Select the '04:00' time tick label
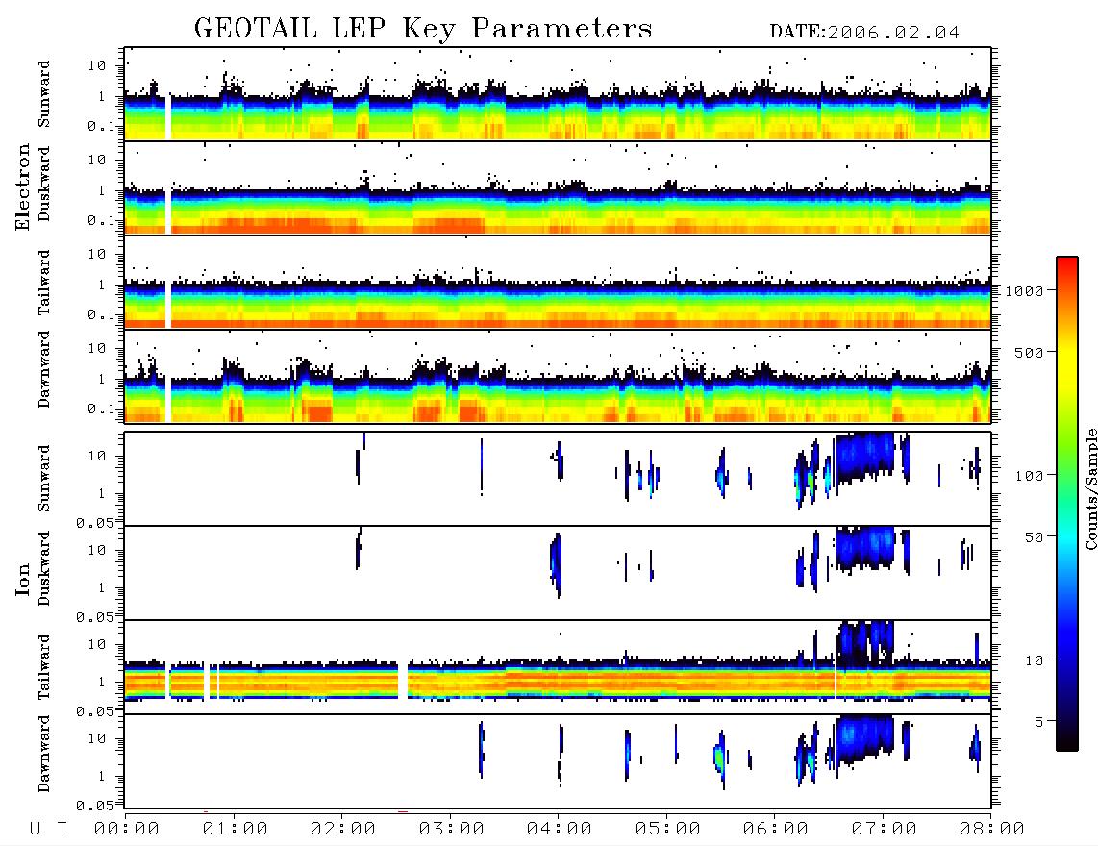 [560, 830]
